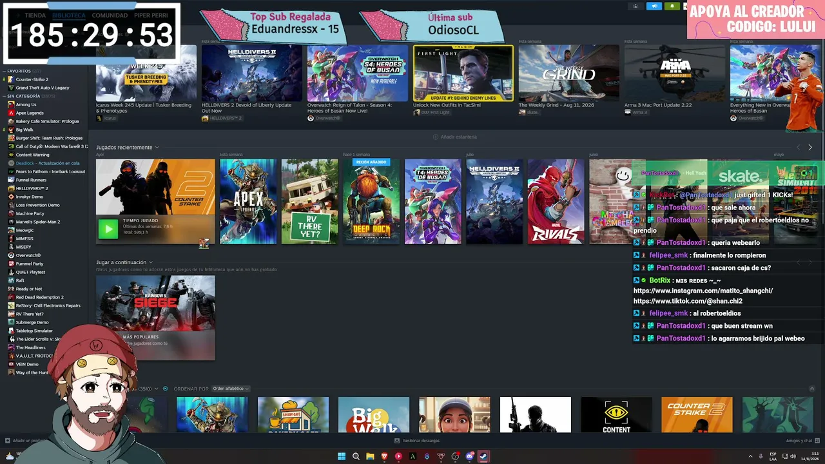The width and height of the screenshot is (825, 464).
Task: Select Counter-Strike 2 under FAVORITOS
Action: tap(32, 79)
